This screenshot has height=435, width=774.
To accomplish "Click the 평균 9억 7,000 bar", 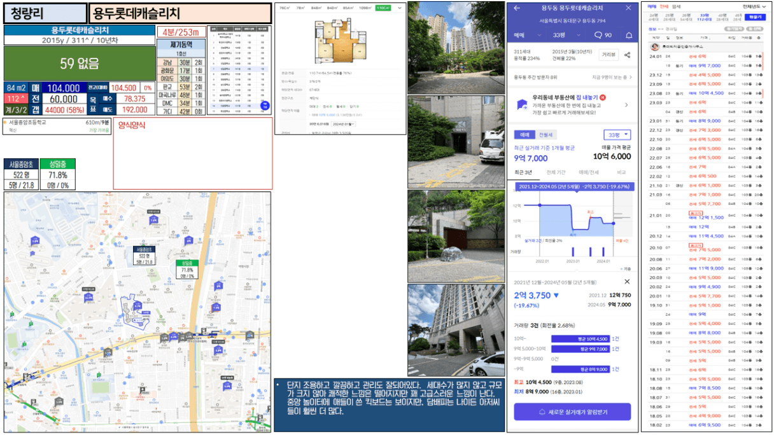I will pyautogui.click(x=580, y=349).
